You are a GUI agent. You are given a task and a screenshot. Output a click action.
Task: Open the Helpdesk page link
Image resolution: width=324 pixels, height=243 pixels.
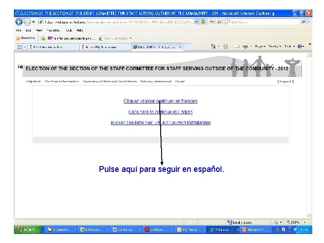tap(33, 81)
